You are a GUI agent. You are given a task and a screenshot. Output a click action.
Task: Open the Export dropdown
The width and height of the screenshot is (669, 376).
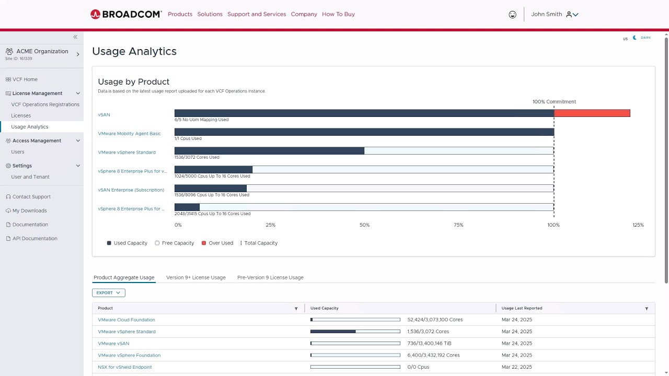(x=109, y=293)
